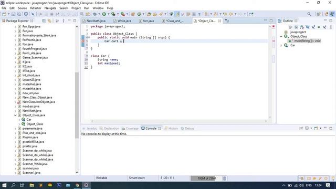This screenshot has width=336, height=189.
Task: Select Scanner1.java in Package Explorer
Action: point(31,173)
